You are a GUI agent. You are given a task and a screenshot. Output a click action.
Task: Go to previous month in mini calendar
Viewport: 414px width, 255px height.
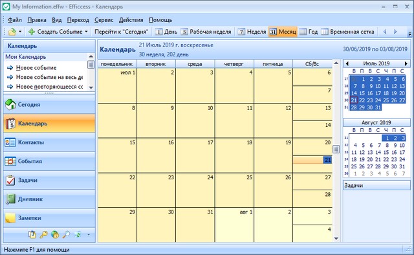347,63
